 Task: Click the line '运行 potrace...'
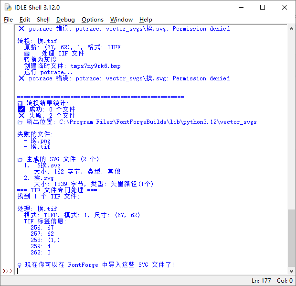point(48,72)
